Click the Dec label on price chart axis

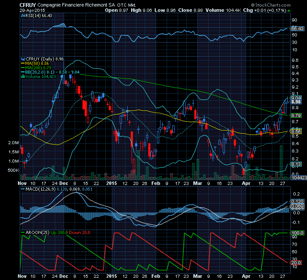[64, 184]
